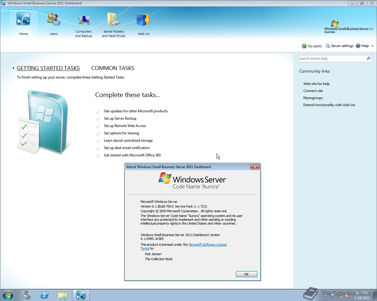Open the Add-ins section icon
The width and height of the screenshot is (377, 301).
(143, 20)
